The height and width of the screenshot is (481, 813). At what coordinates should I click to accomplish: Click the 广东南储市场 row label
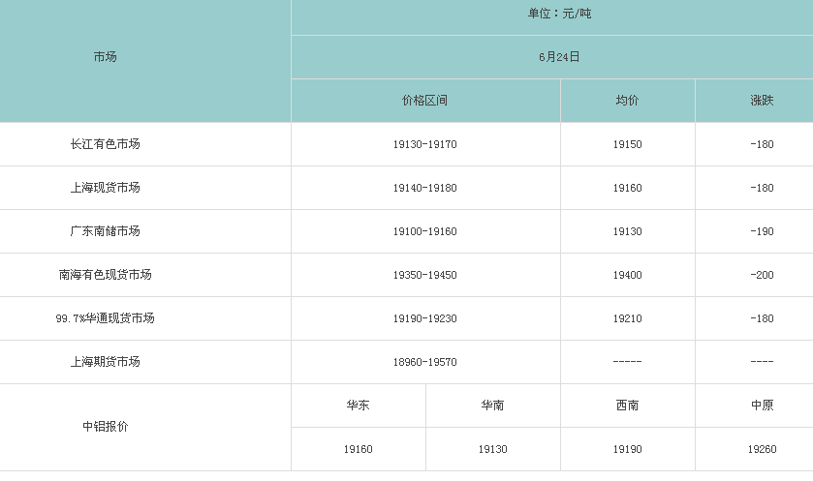click(x=105, y=231)
